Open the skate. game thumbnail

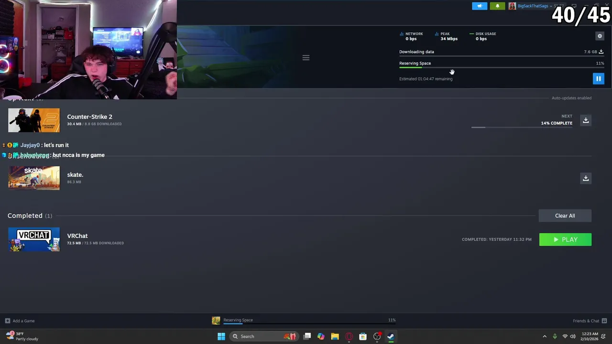point(34,178)
